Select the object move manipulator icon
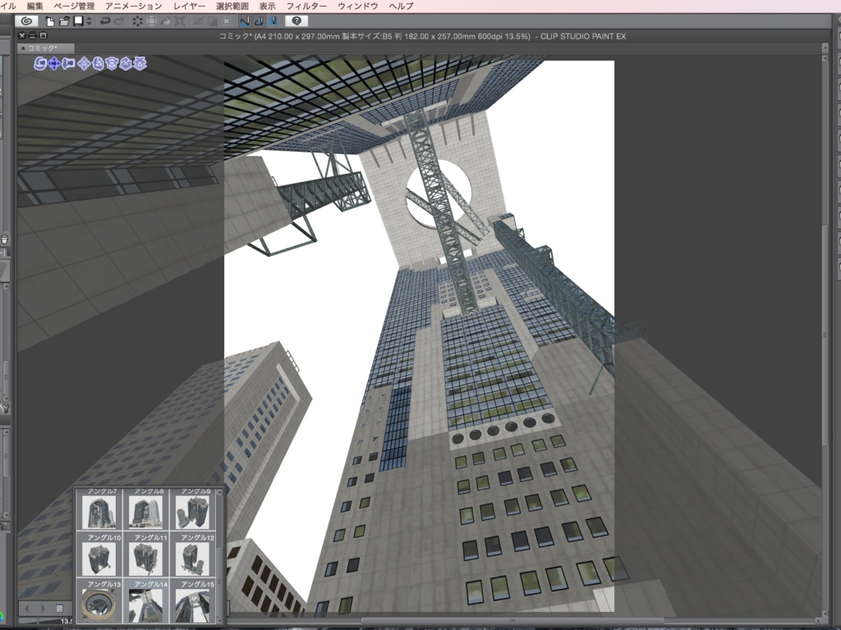Image resolution: width=841 pixels, height=630 pixels. pyautogui.click(x=84, y=64)
